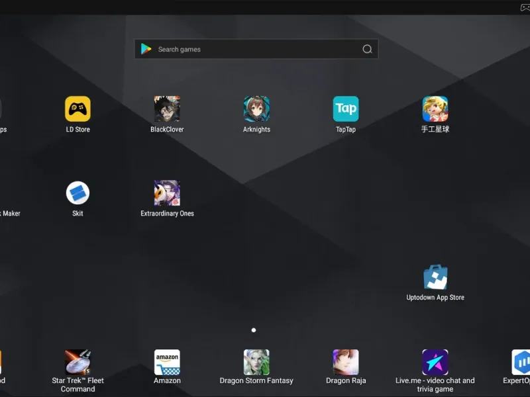Click the "BlackClover" label
The height and width of the screenshot is (397, 530).
[167, 129]
